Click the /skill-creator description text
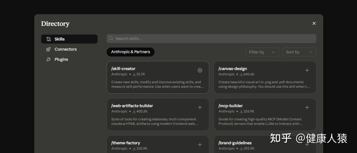 coord(157,84)
